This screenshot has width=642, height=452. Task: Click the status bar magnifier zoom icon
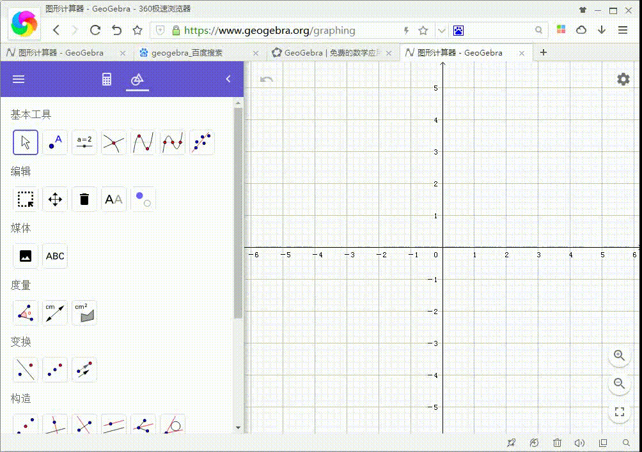pos(626,443)
